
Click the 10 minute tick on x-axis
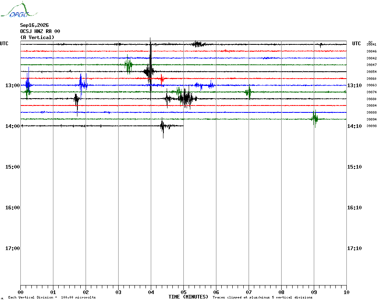[346, 292]
